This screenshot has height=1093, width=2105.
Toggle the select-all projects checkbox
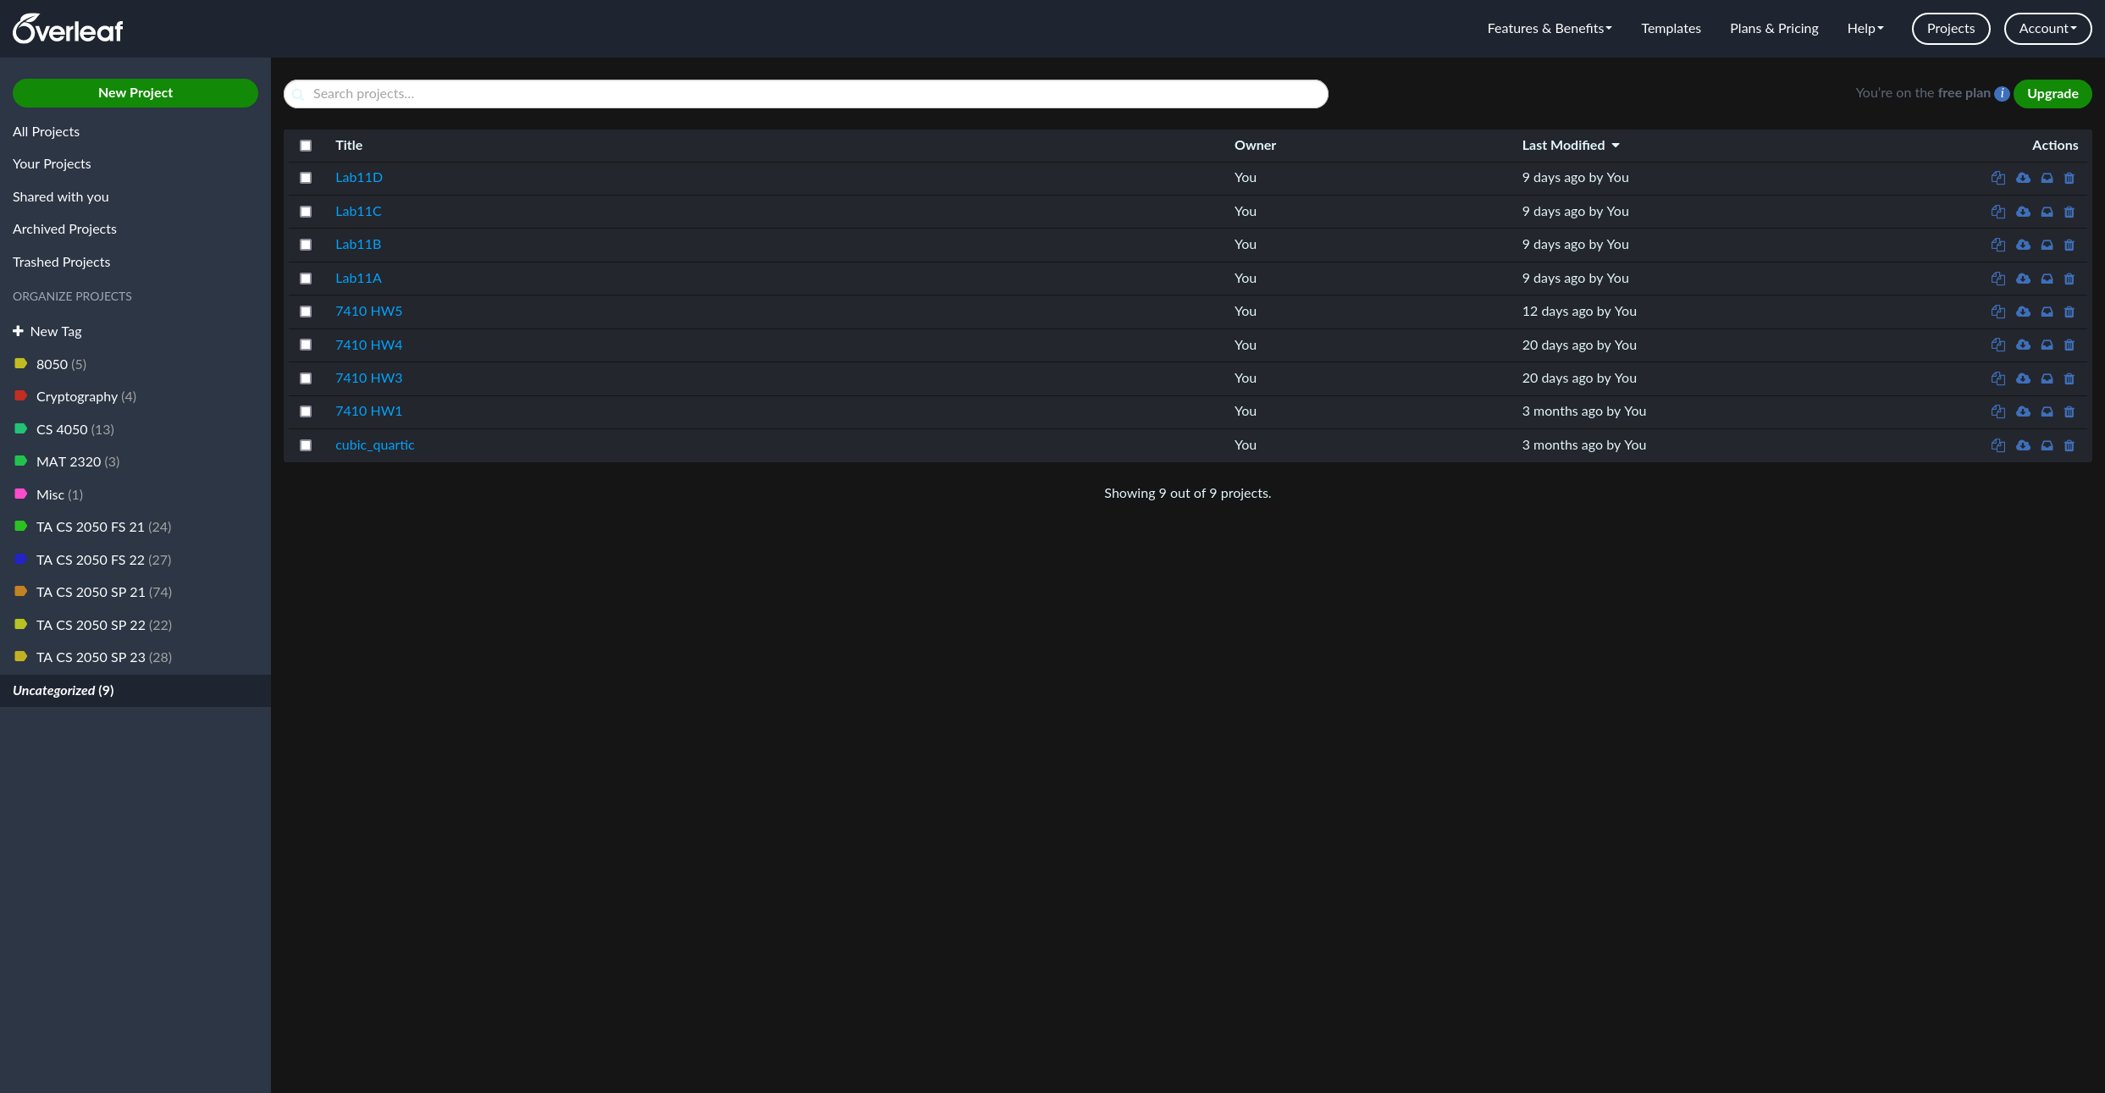point(306,146)
